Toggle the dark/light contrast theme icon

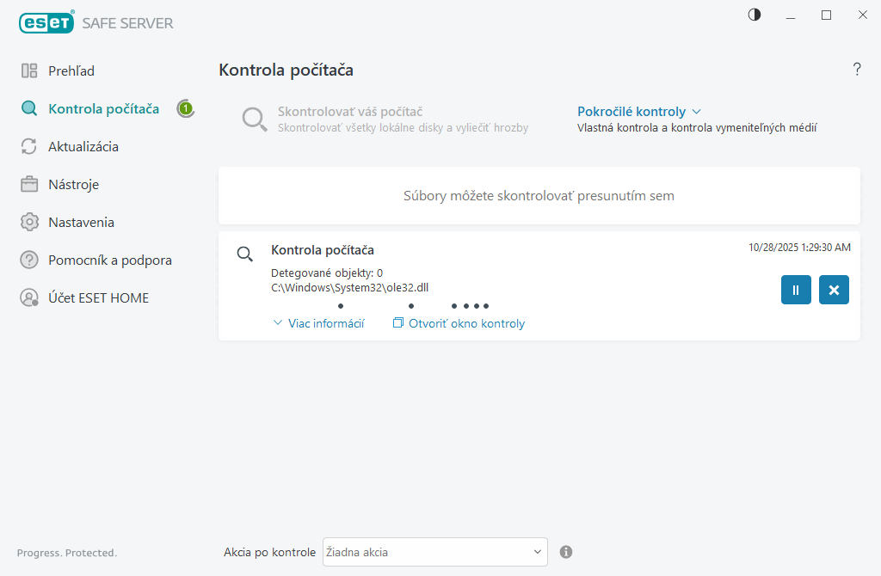(755, 15)
